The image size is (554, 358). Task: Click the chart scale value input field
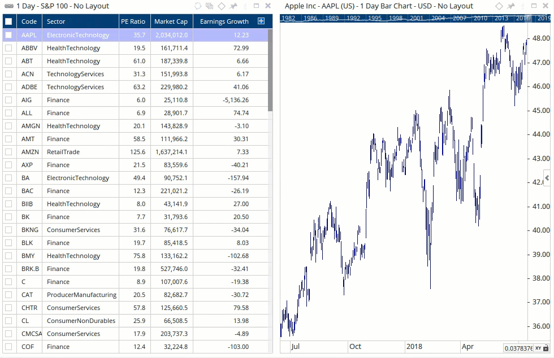(x=519, y=348)
